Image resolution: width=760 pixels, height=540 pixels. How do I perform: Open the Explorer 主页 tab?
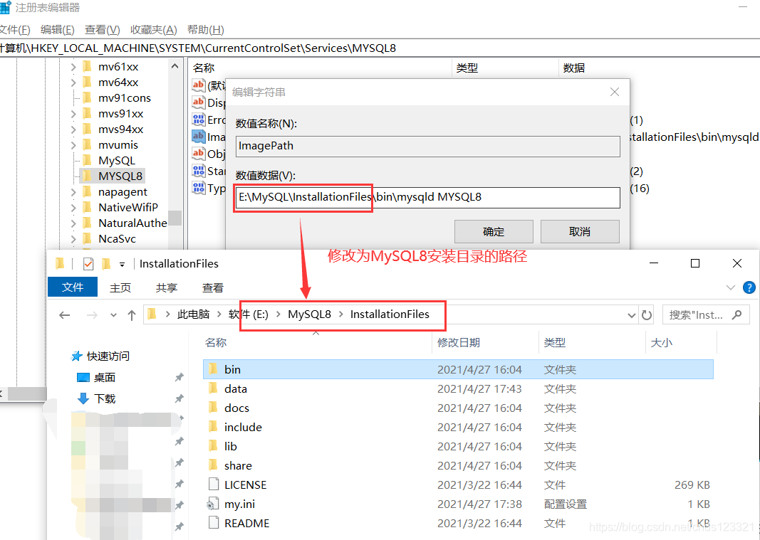tap(120, 287)
